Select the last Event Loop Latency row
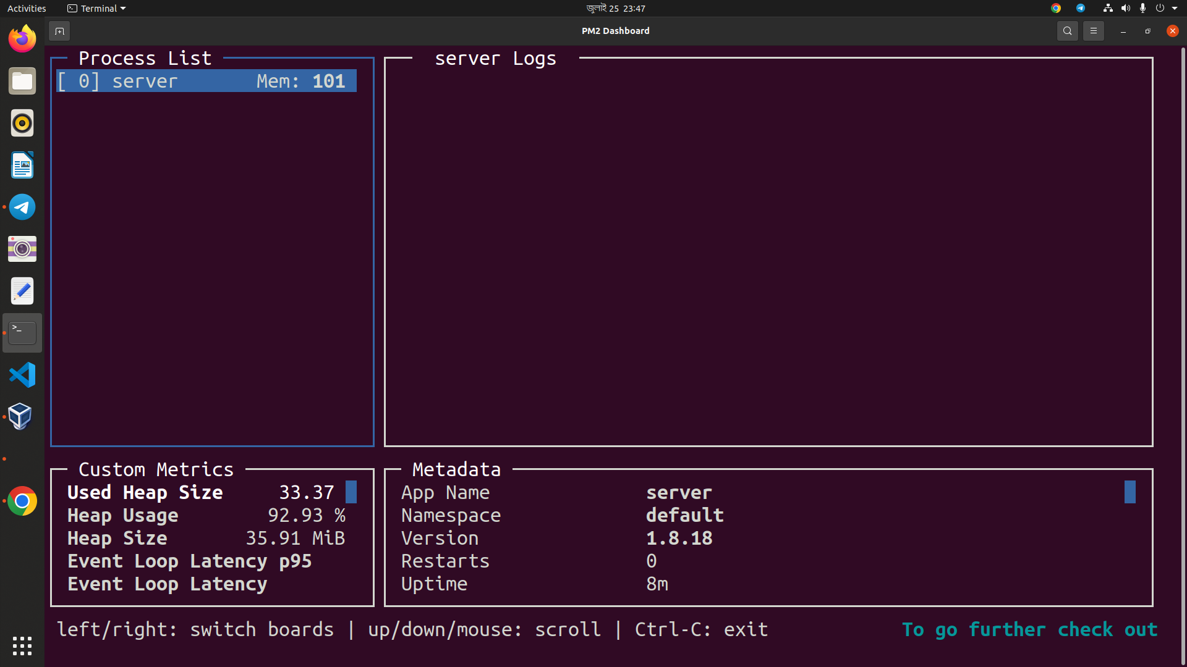 coord(168,584)
